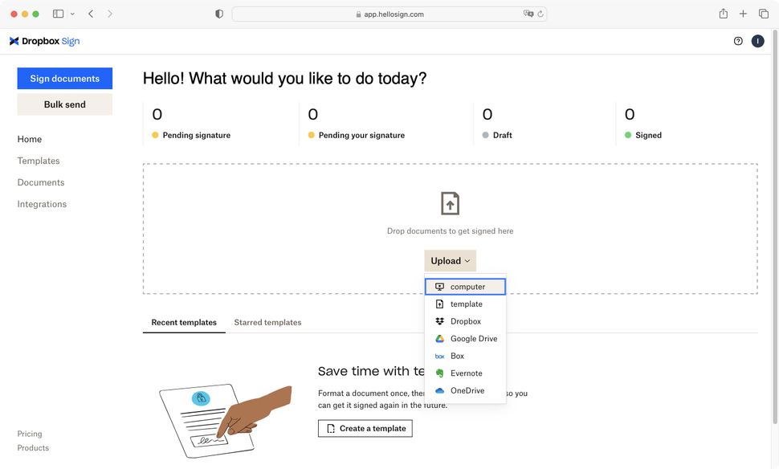Click the upload document icon in drop zone
Viewport: 779px width, 469px height.
[450, 203]
